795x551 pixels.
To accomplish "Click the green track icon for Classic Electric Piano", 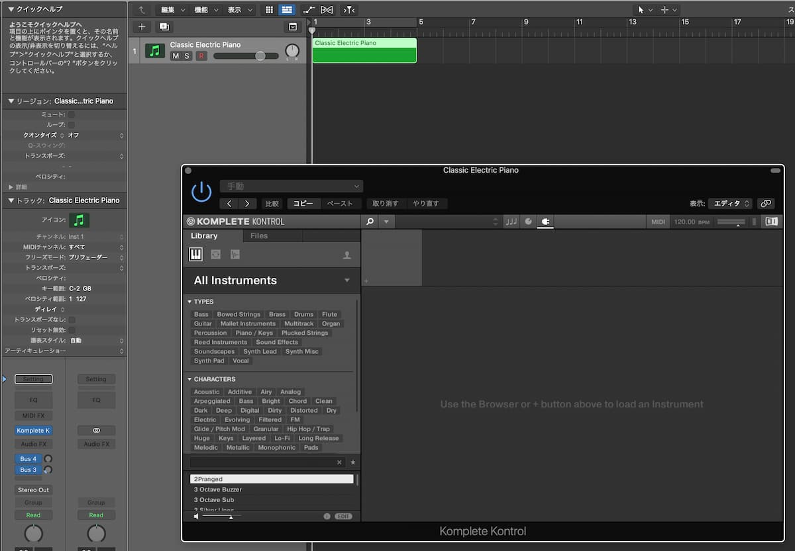I will coord(155,51).
